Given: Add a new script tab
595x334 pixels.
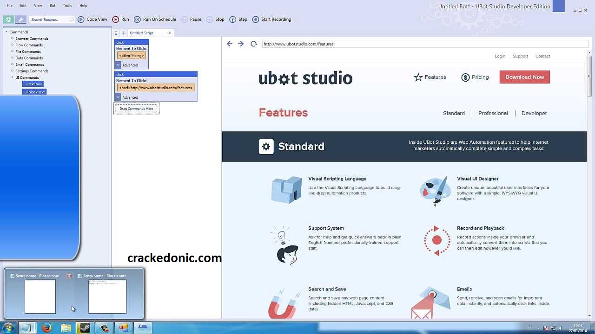Looking at the screenshot, I should 124,33.
